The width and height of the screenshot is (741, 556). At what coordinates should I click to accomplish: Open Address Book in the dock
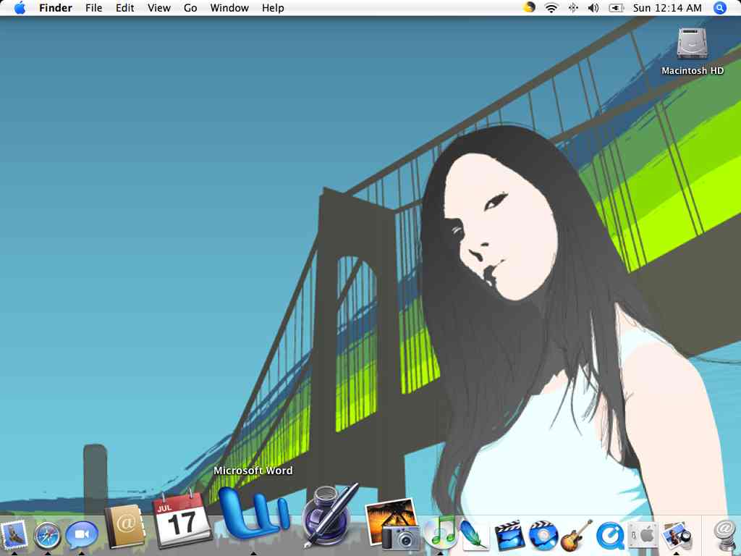[126, 526]
